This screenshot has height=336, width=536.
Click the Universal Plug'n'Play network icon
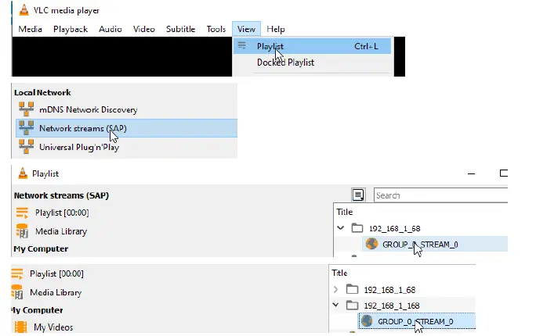pos(27,147)
